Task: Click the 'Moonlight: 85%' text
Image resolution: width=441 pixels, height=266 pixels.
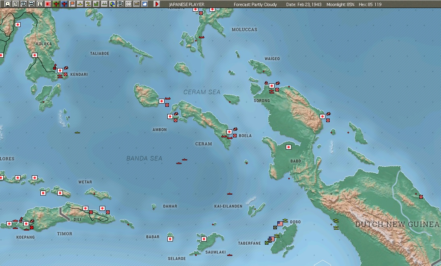Action: [340, 4]
